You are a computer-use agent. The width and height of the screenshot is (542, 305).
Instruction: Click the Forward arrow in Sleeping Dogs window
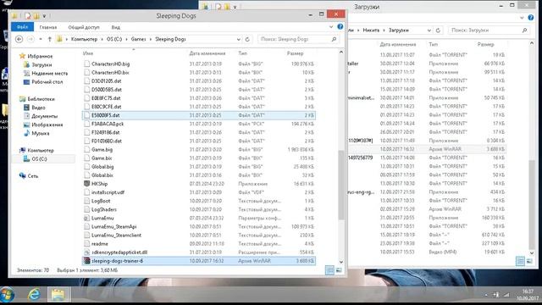pyautogui.click(x=30, y=39)
